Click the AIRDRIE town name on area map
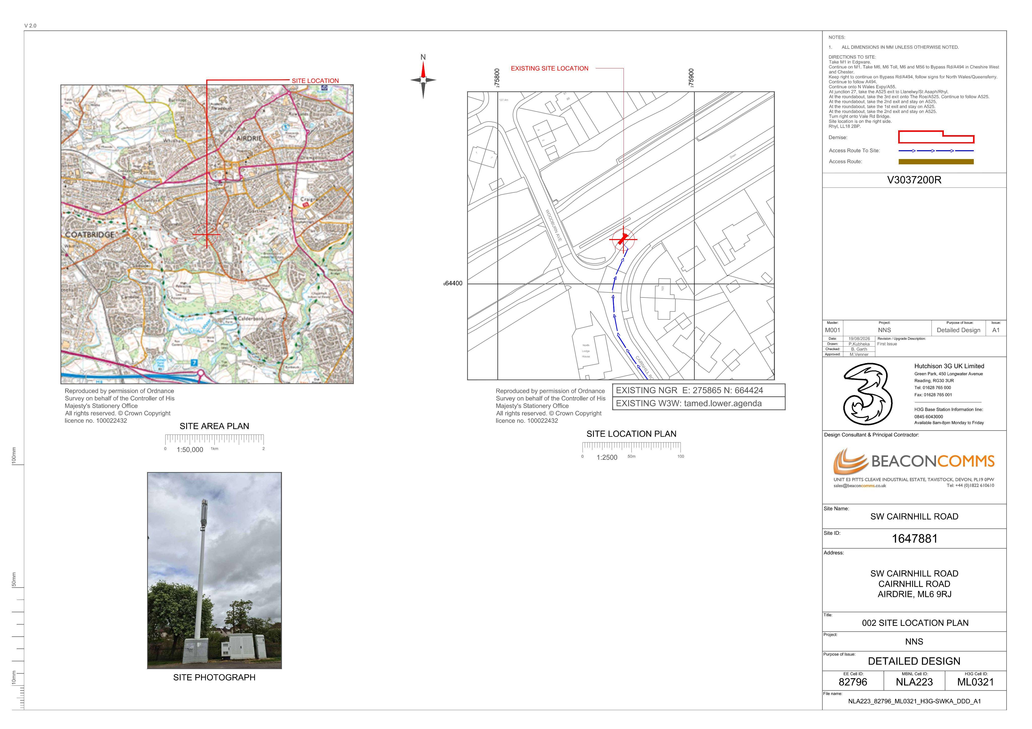The width and height of the screenshot is (1032, 729). point(249,138)
